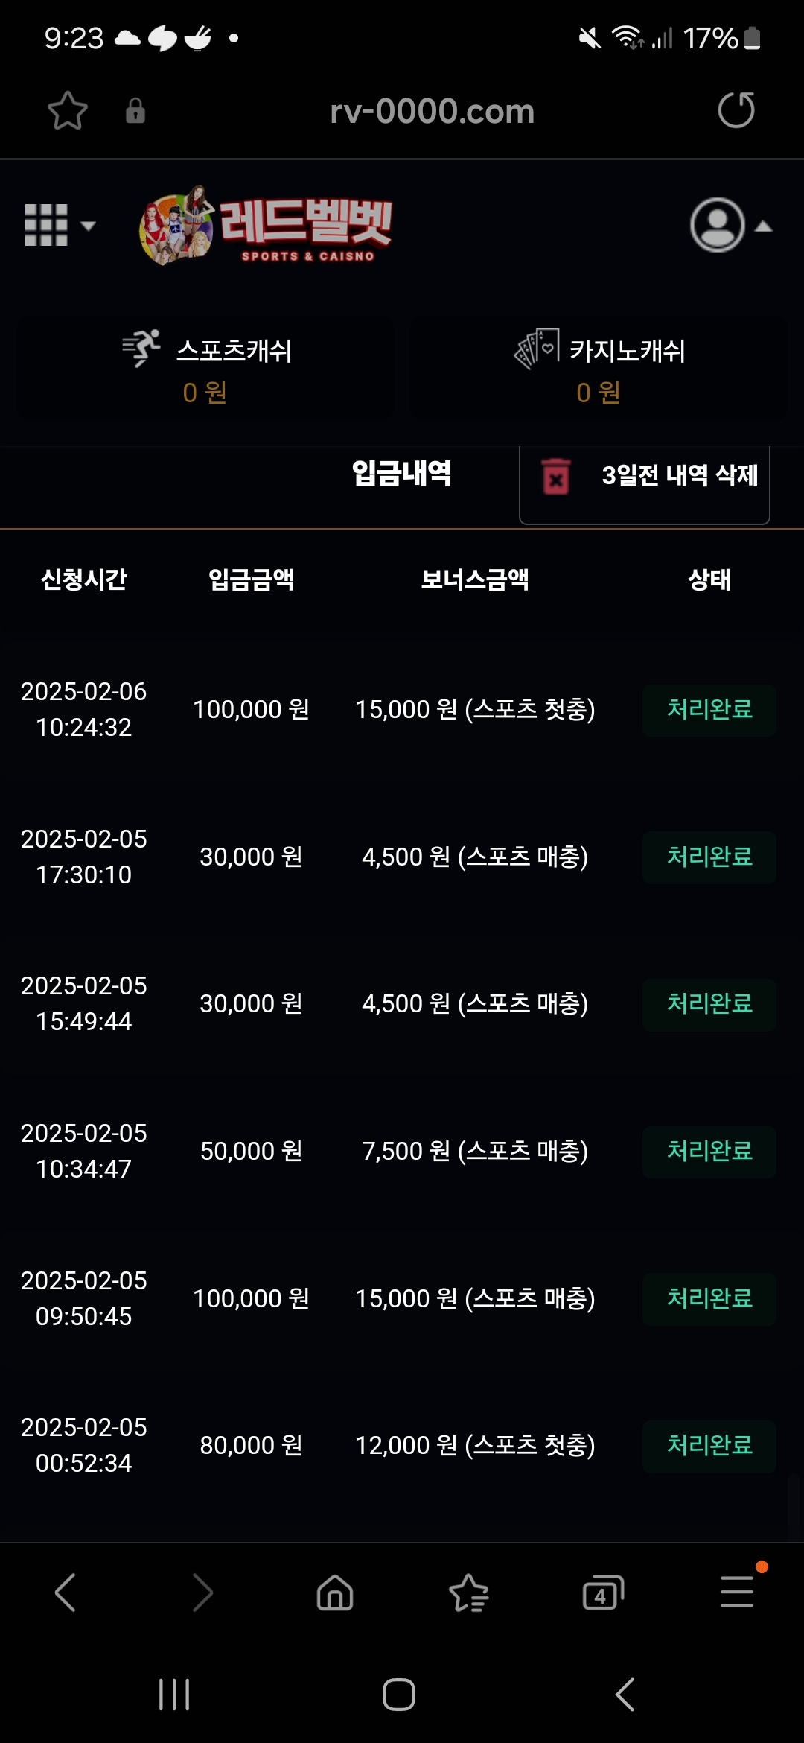Go back using browser back arrow
804x1743 pixels.
[66, 1593]
